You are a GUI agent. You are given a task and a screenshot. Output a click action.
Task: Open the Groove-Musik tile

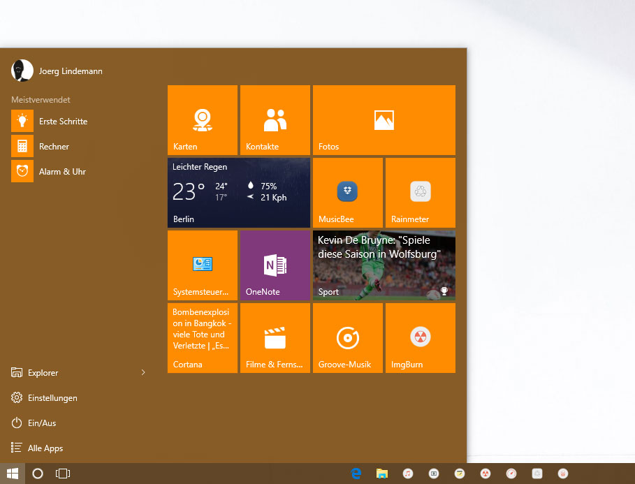click(347, 338)
